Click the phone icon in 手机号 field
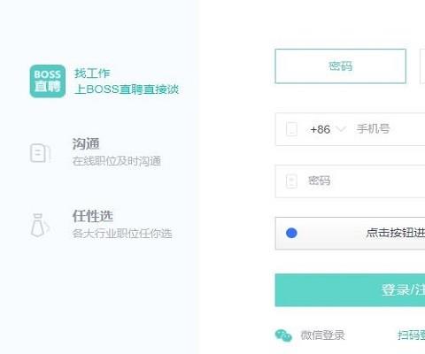 pyautogui.click(x=291, y=129)
